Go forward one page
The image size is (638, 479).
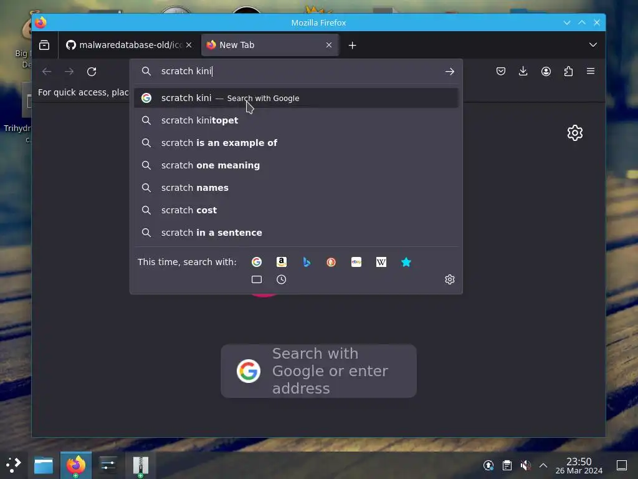pyautogui.click(x=69, y=71)
